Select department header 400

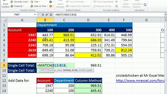coord(109,30)
